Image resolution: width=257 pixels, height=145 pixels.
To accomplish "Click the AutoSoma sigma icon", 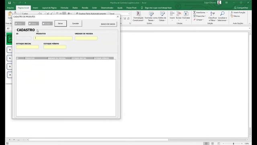I will (x=194, y=12).
